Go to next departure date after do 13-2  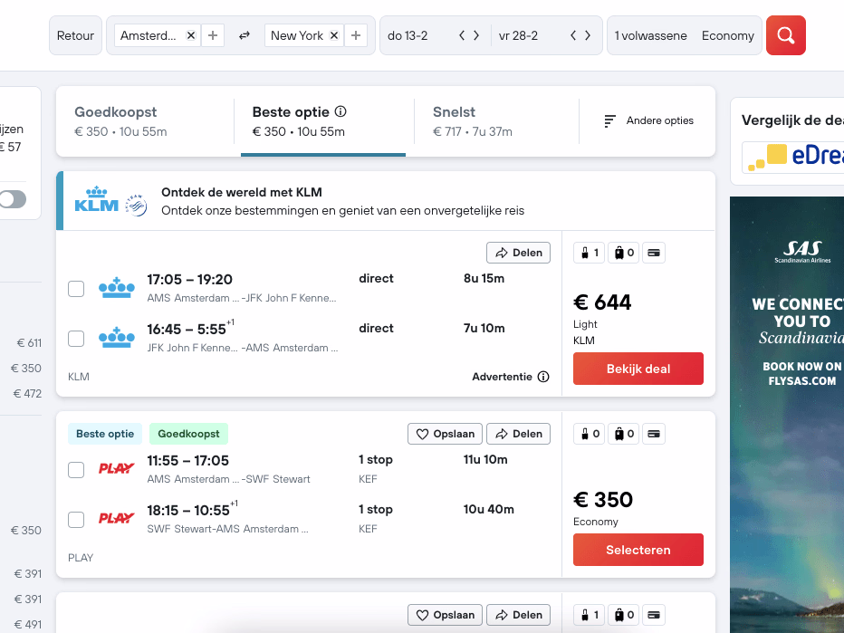point(476,35)
